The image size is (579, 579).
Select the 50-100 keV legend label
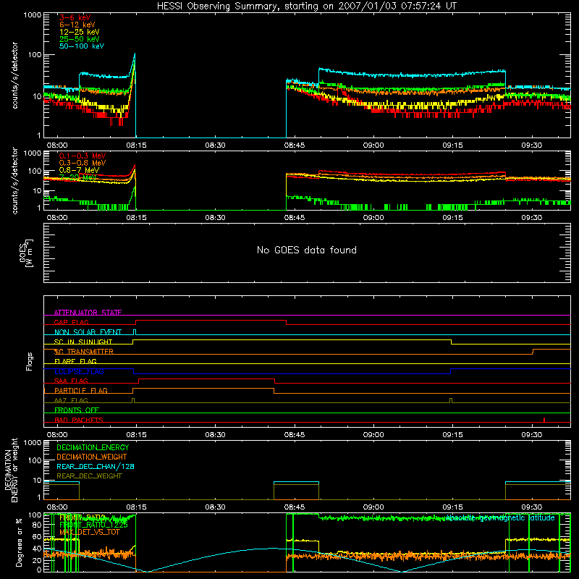click(82, 46)
